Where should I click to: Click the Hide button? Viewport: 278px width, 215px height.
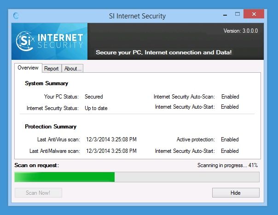coord(236,192)
